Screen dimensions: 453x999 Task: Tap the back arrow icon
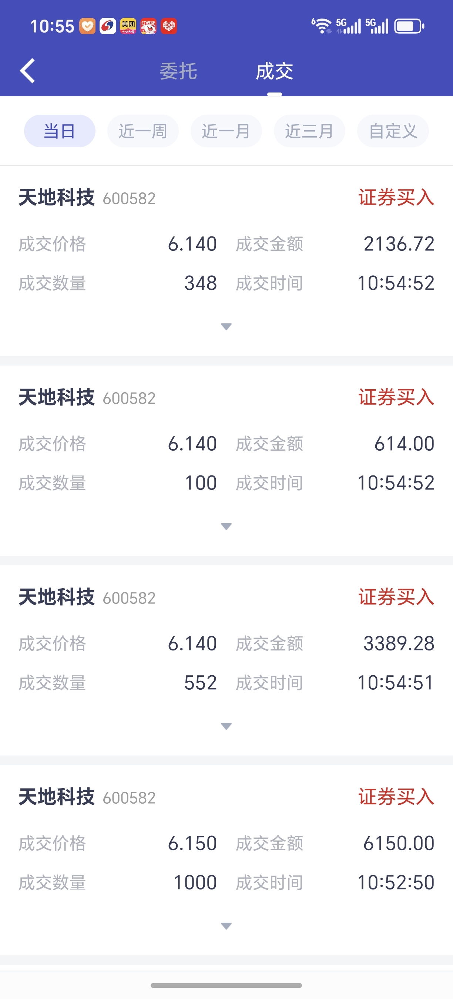pyautogui.click(x=27, y=71)
